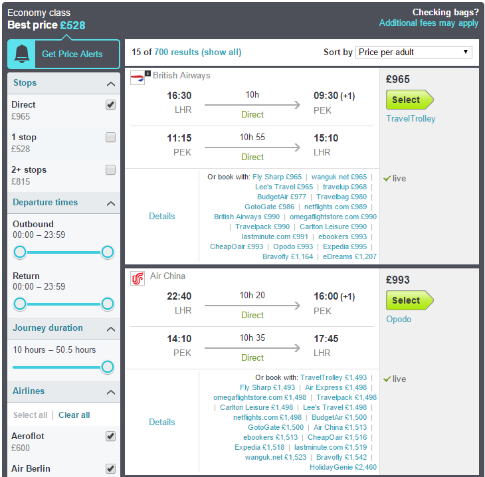Click the 16:30 LHR departure time

pos(179,96)
